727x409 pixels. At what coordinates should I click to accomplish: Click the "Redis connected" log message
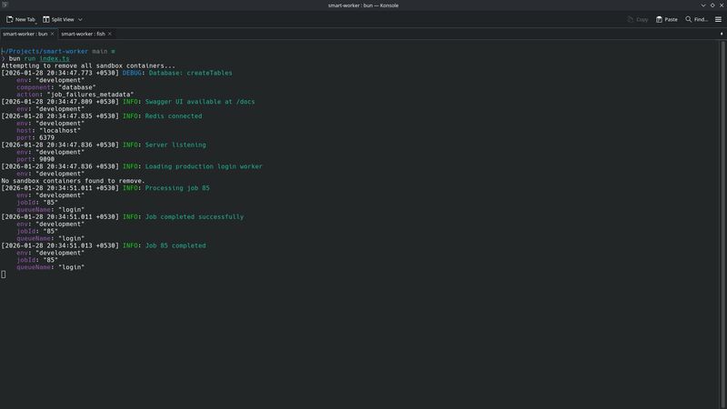(174, 116)
